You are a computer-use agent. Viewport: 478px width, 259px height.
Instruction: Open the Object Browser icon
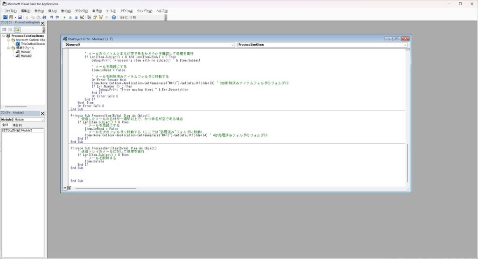point(100,17)
